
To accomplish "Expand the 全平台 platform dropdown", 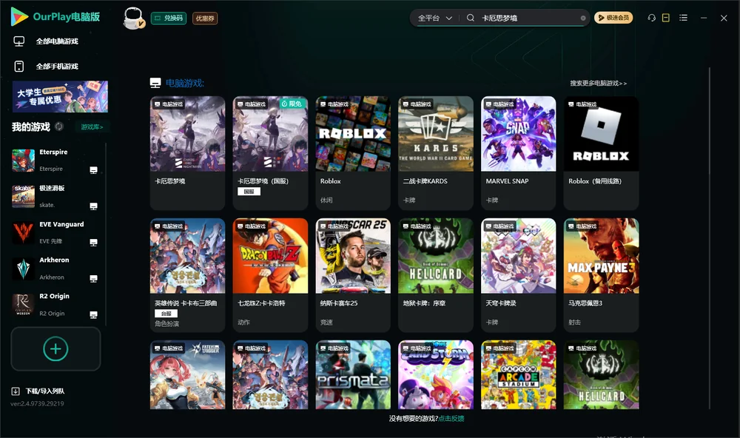I will [435, 18].
